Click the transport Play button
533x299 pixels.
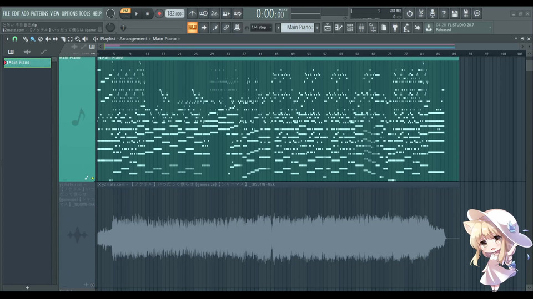click(137, 13)
